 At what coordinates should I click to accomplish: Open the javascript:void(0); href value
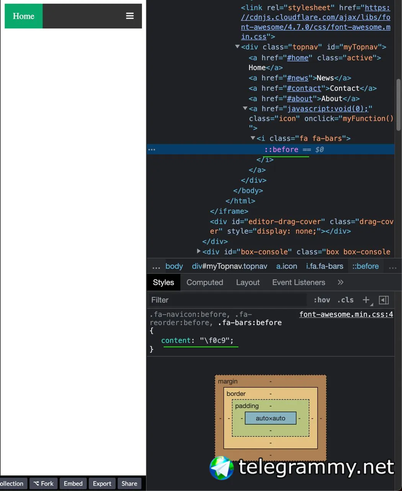(x=328, y=109)
